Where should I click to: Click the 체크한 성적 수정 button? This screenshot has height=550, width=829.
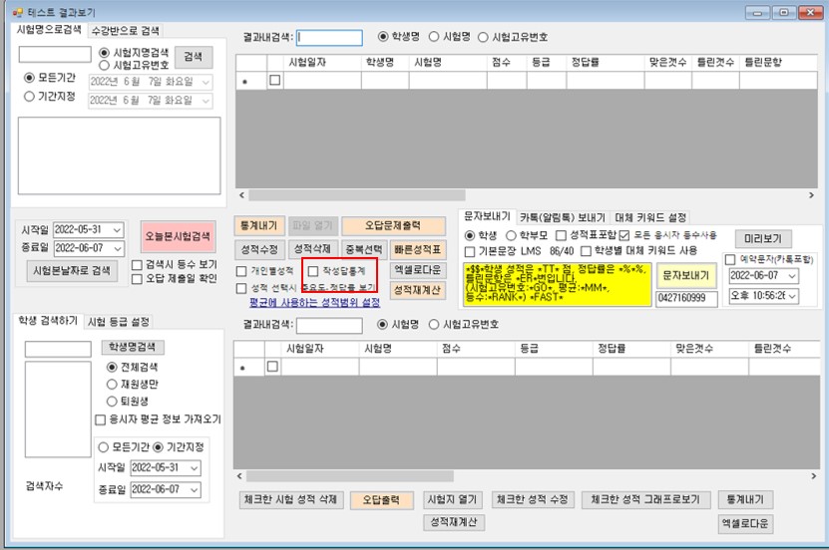533,499
